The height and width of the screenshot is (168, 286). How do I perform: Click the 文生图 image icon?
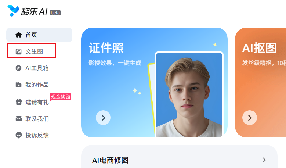pyautogui.click(x=18, y=52)
